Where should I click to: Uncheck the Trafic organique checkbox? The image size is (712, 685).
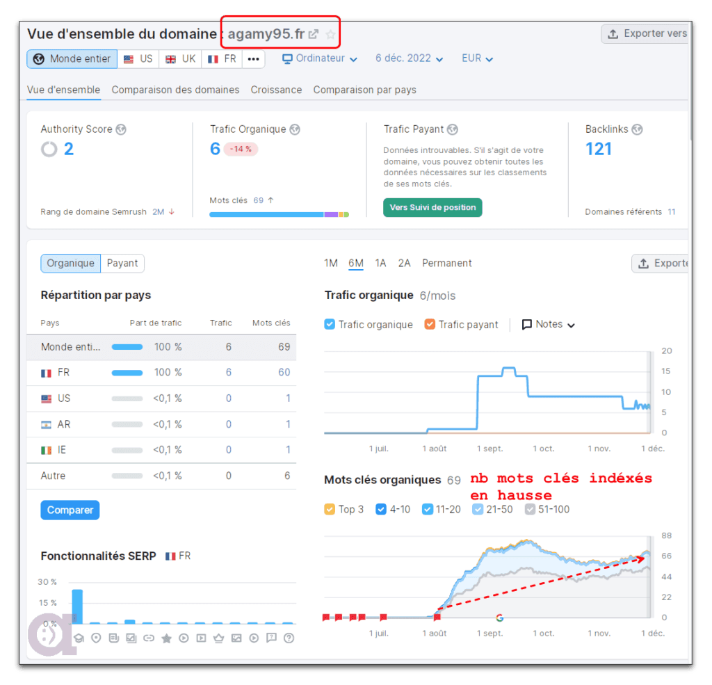[330, 325]
